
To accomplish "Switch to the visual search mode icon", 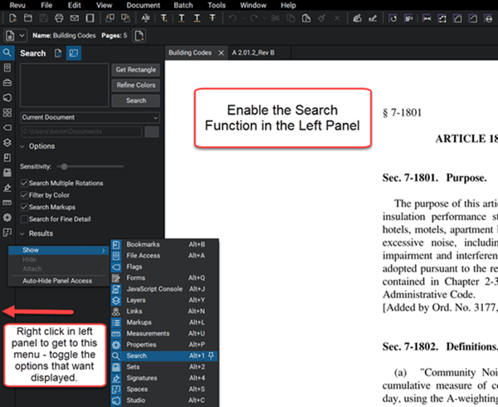I will [x=74, y=53].
